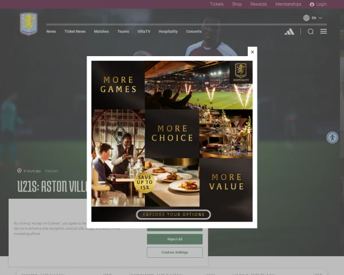Click the Save up to 15% gold badge
This screenshot has width=344, height=275.
(x=144, y=182)
